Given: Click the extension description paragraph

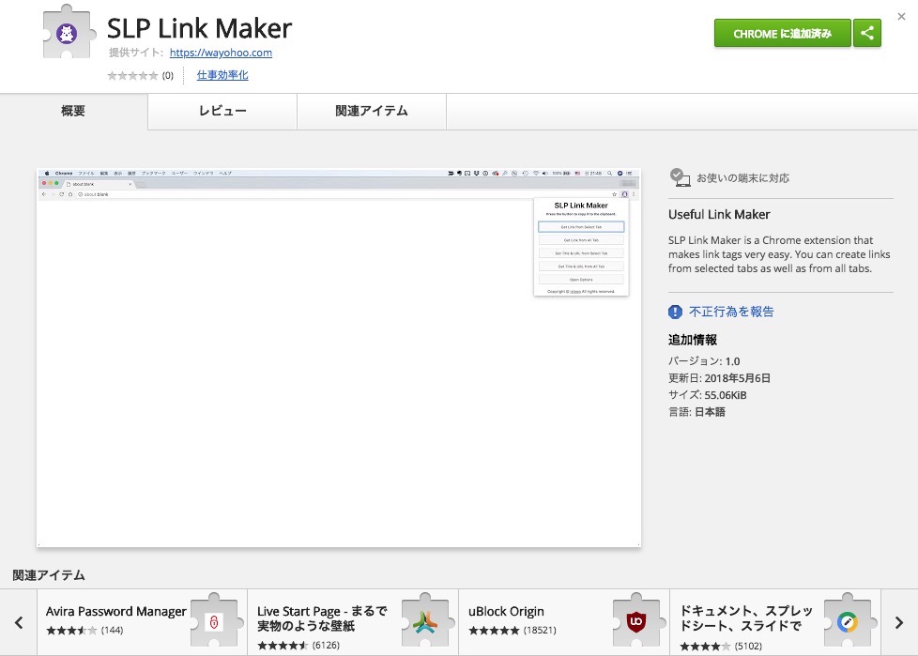Looking at the screenshot, I should [779, 254].
